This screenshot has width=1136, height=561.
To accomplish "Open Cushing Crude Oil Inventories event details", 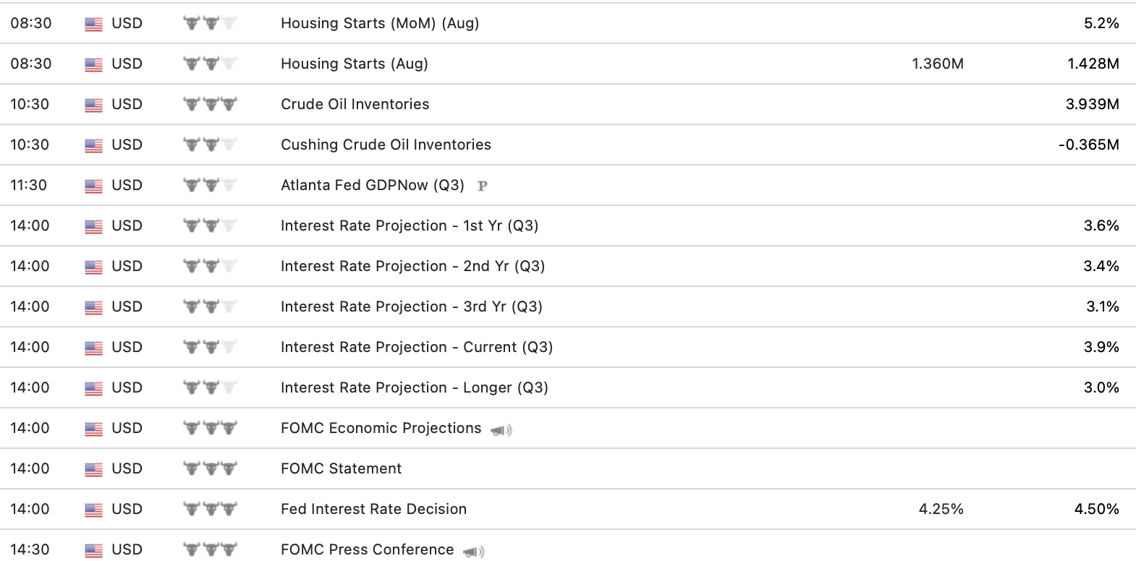I will click(386, 145).
